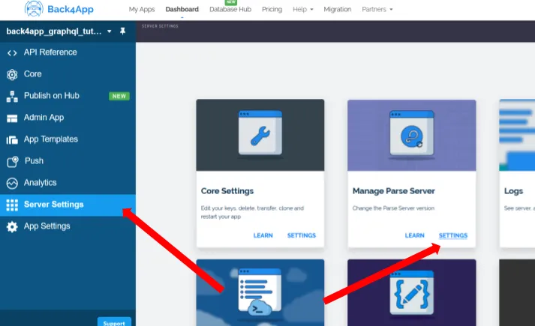Screen dimensions: 535x326
Task: Click the Logs card title
Action: point(513,191)
